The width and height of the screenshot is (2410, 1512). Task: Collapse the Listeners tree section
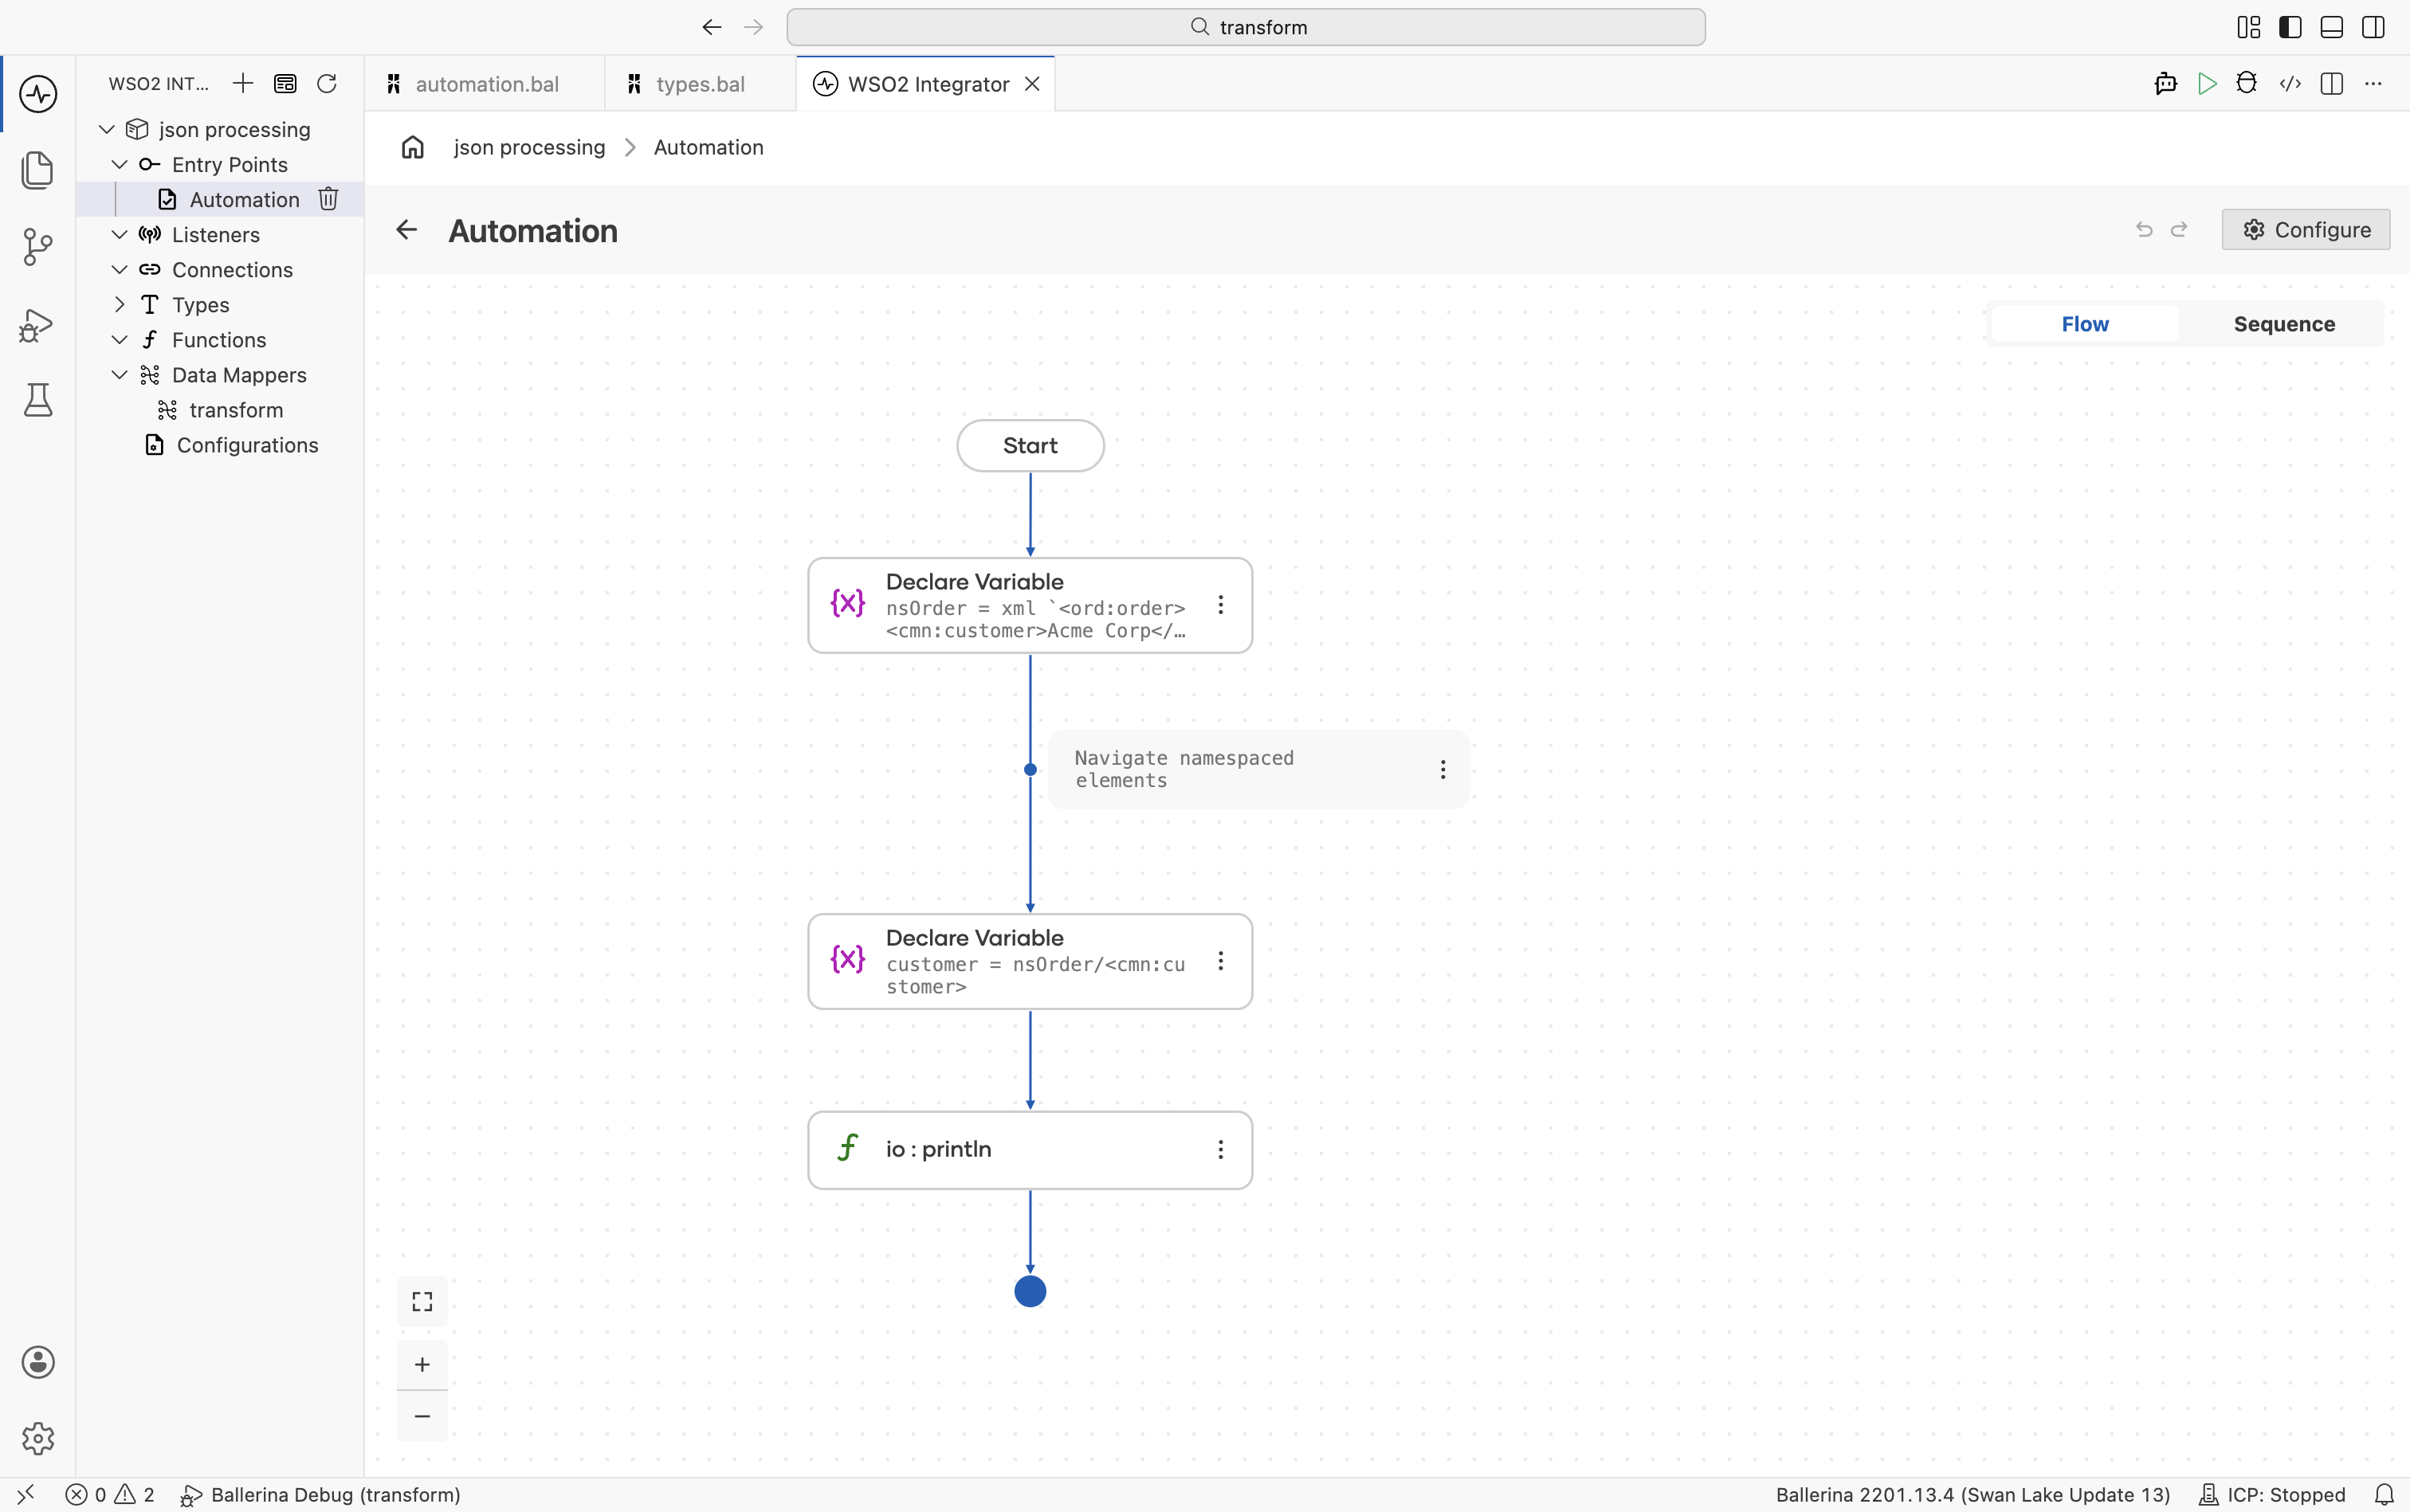click(120, 234)
